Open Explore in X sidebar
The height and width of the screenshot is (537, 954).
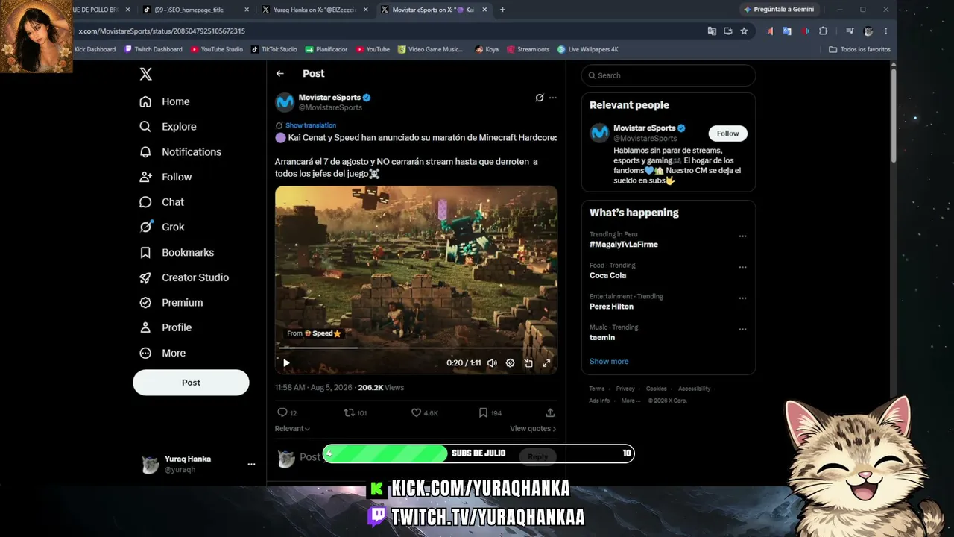[x=168, y=127]
